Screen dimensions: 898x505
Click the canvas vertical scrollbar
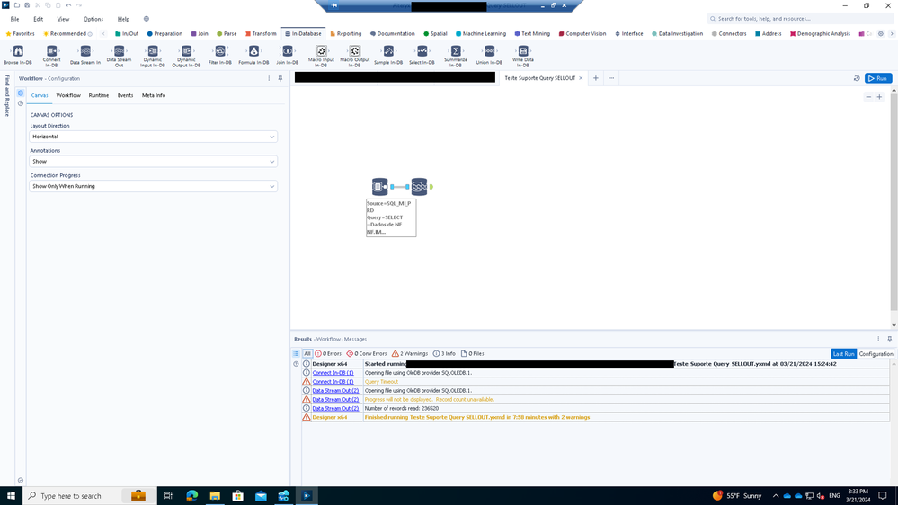[x=894, y=203]
